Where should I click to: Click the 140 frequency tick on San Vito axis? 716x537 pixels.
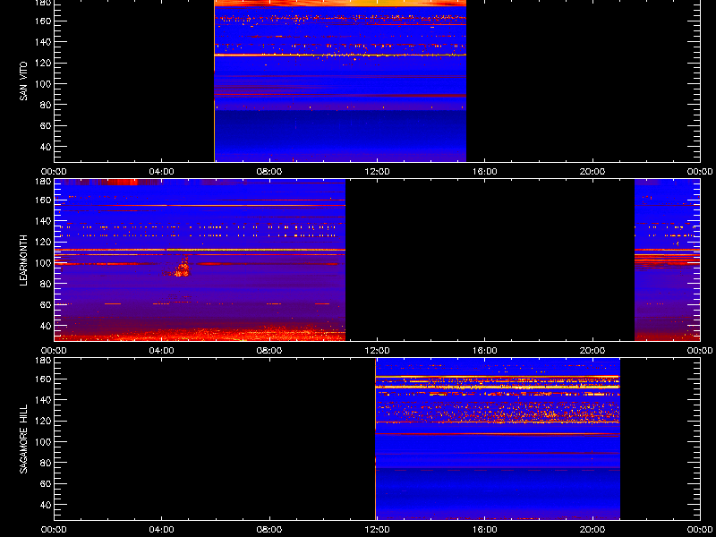pos(44,42)
